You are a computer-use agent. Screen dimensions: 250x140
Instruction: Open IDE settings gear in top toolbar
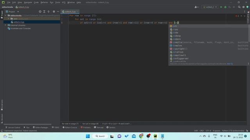click(x=243, y=7)
